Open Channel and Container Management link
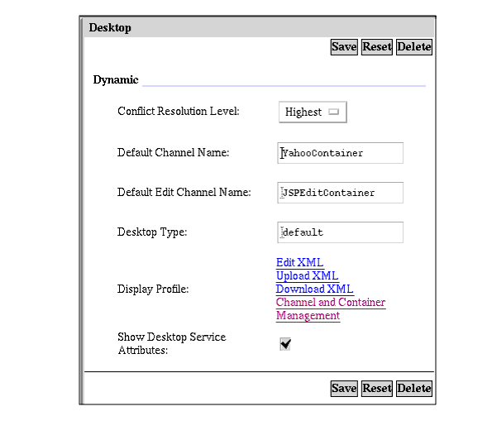The image size is (492, 440). tap(331, 308)
